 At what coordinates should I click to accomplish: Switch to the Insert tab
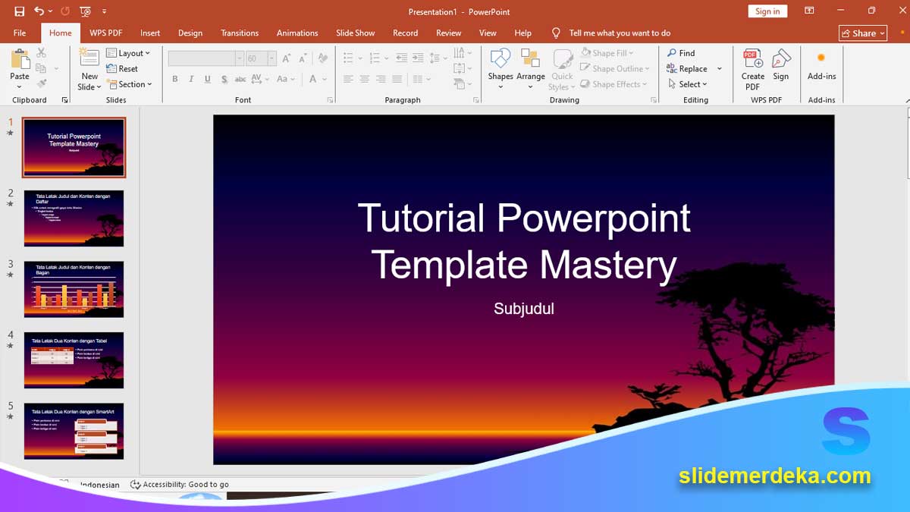[x=150, y=33]
